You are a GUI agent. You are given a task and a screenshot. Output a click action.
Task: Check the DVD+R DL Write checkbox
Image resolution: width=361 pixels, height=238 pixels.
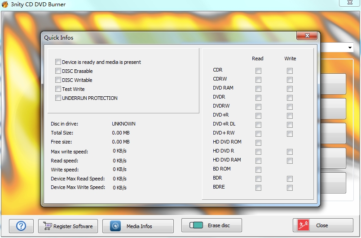[x=290, y=125]
